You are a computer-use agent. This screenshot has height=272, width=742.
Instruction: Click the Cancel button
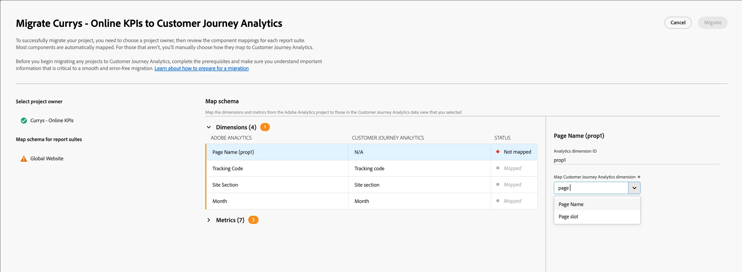tap(678, 23)
